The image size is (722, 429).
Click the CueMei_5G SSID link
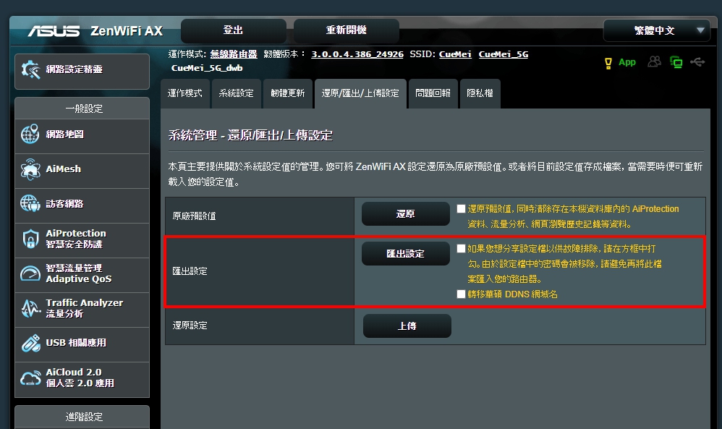tap(504, 54)
